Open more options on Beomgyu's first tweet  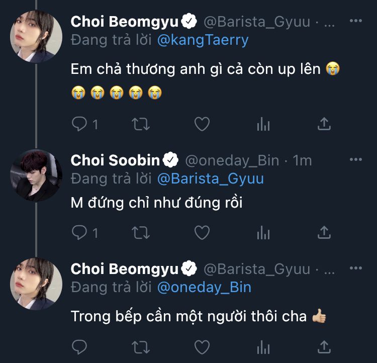pos(355,21)
